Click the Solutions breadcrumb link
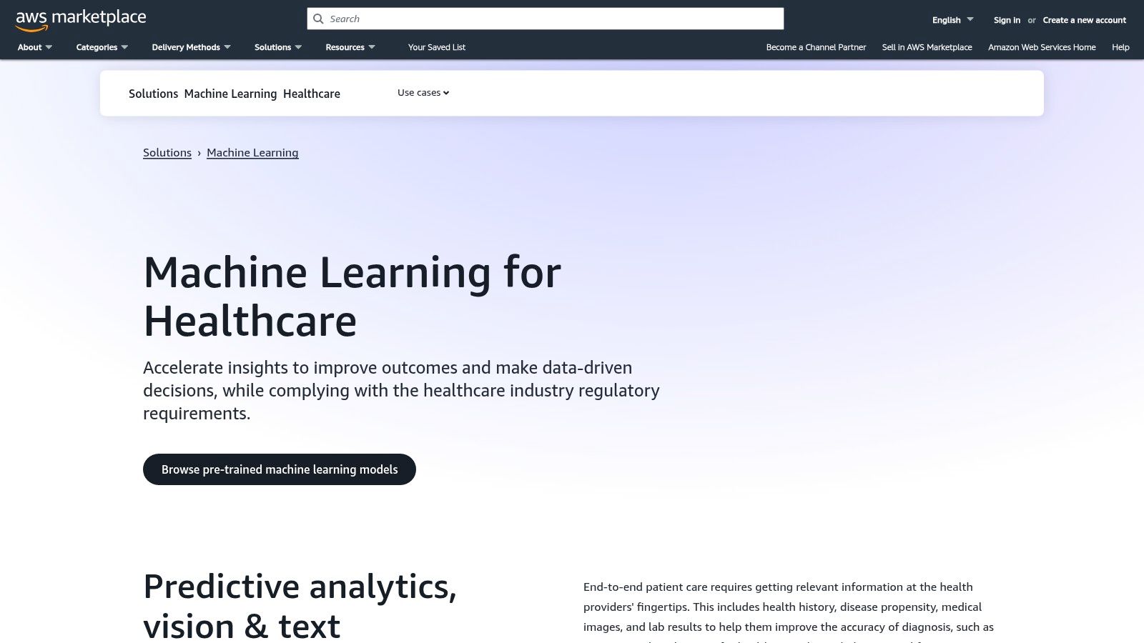Image resolution: width=1144 pixels, height=643 pixels. pos(167,152)
